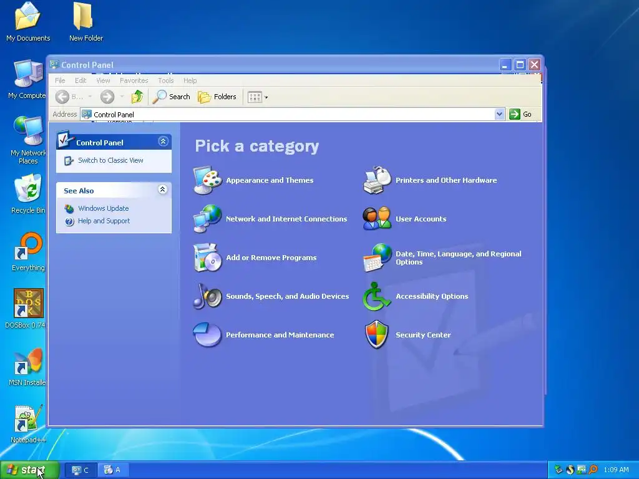Open the Appearance and Themes icon

pyautogui.click(x=207, y=180)
